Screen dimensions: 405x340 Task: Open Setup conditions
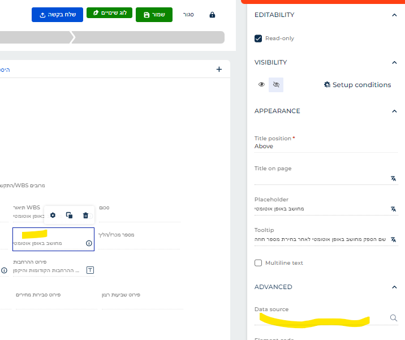coord(357,85)
